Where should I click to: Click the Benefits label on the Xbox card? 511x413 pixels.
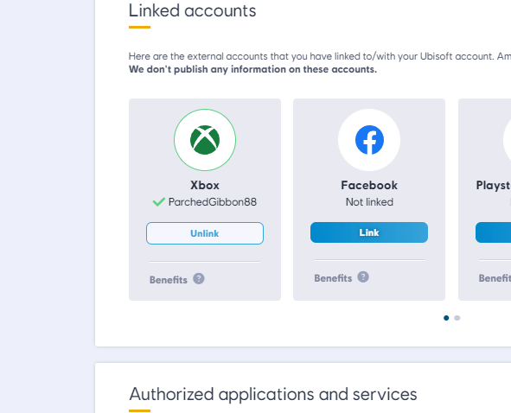coord(168,280)
